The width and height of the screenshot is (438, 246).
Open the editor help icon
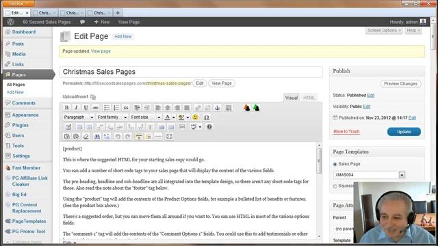tap(209, 127)
